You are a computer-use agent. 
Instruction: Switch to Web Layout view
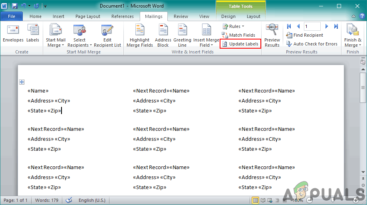[x=270, y=200]
